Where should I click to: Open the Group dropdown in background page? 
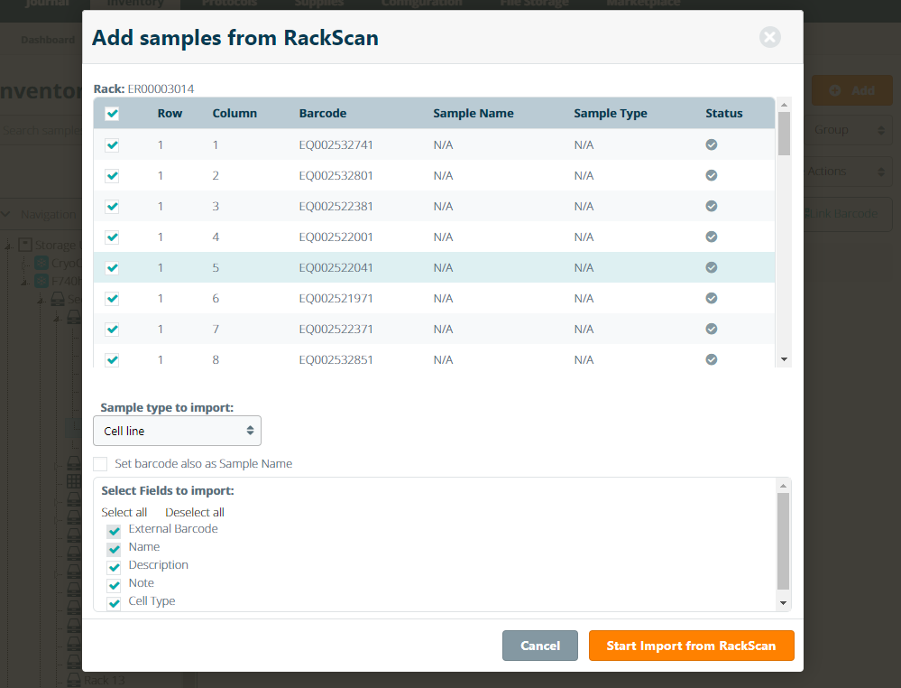[848, 130]
